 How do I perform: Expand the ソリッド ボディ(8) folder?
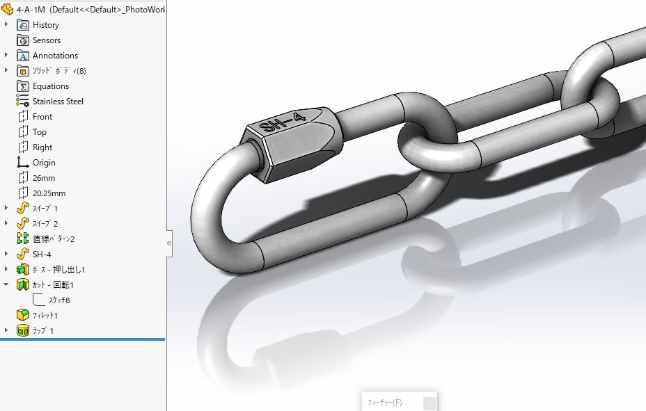6,70
